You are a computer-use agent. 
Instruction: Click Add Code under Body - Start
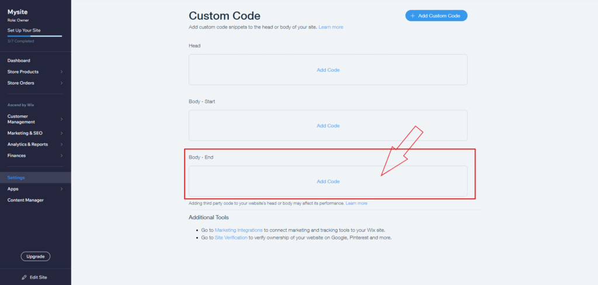pyautogui.click(x=328, y=126)
